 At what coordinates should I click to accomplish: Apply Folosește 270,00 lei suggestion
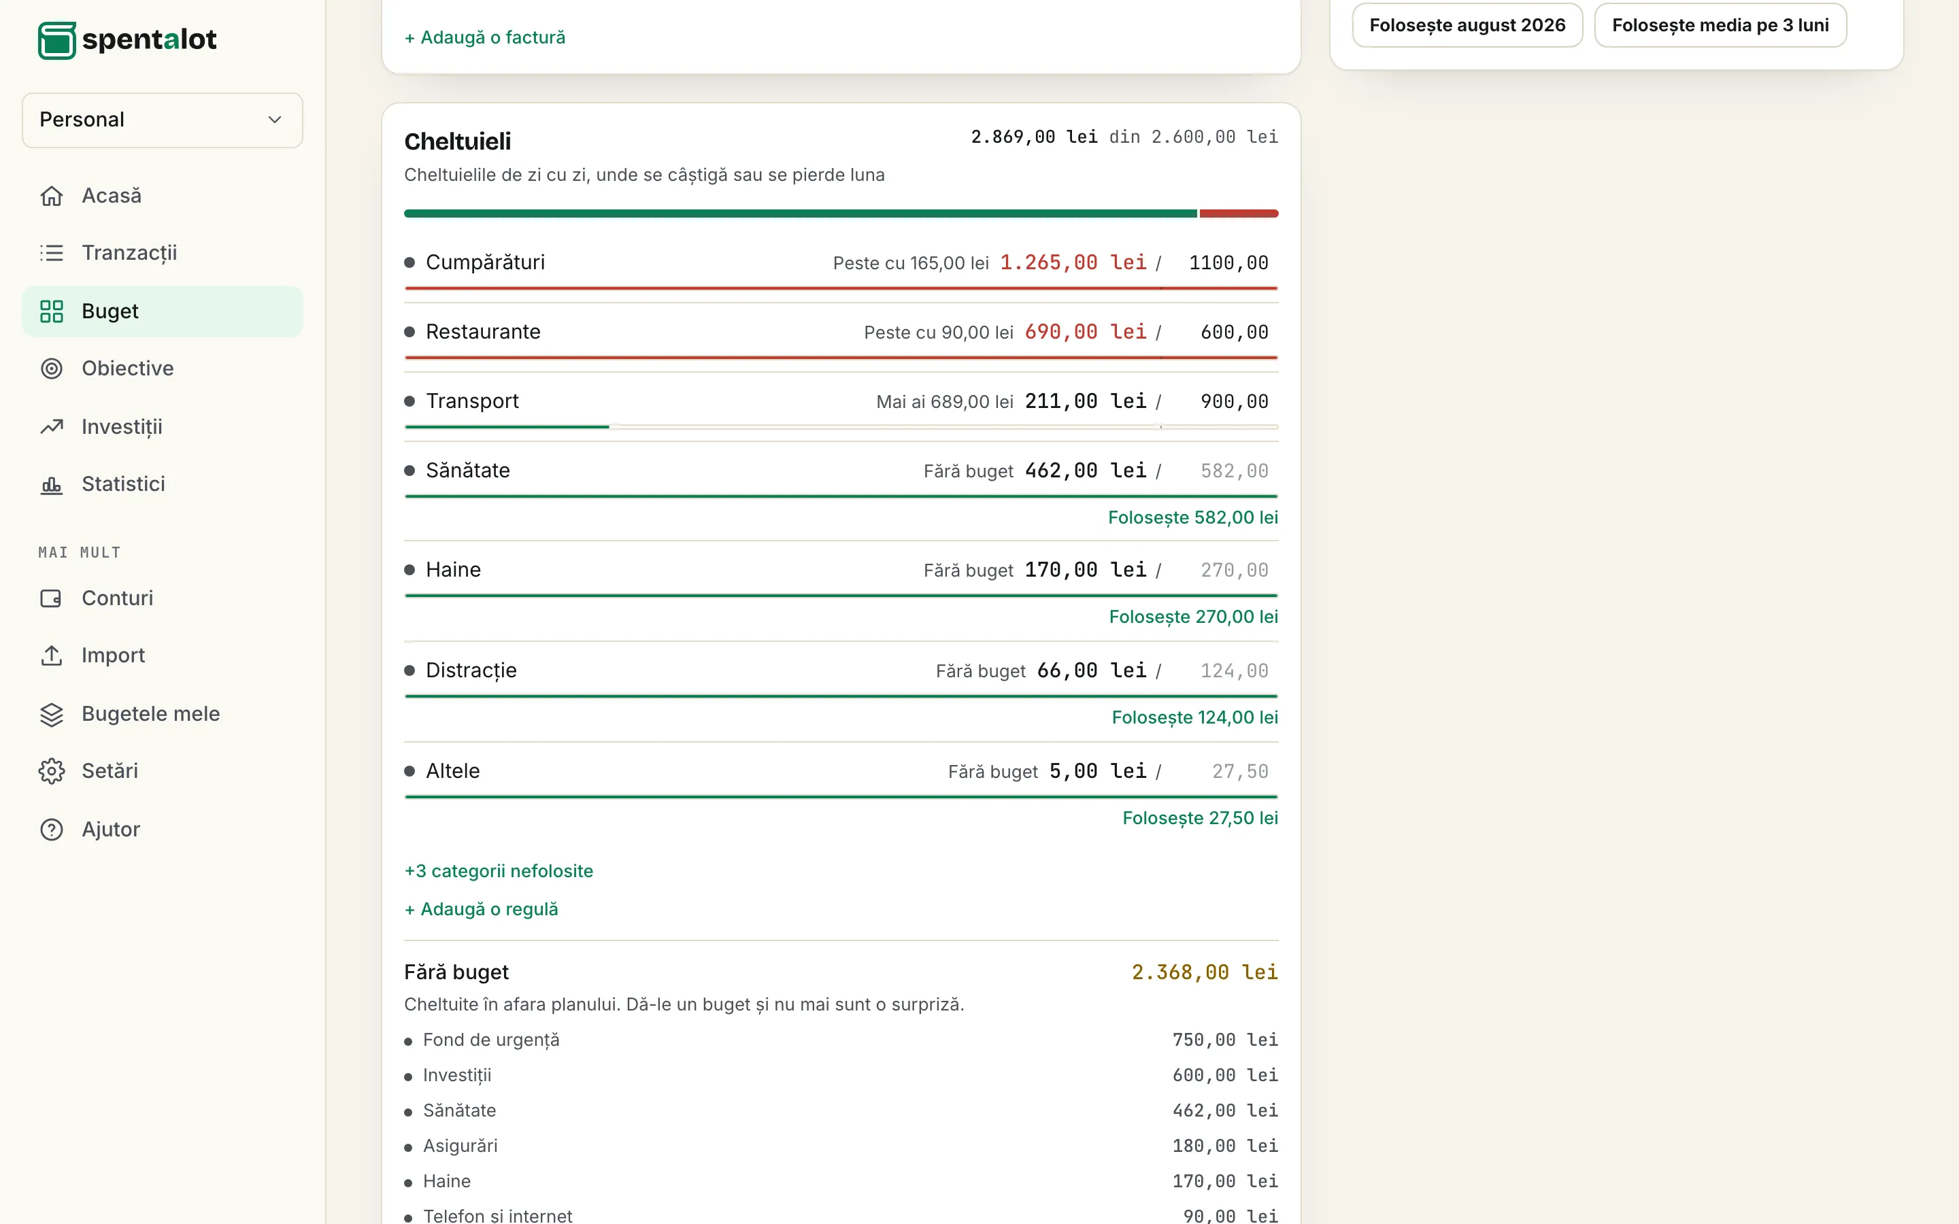click(x=1193, y=617)
